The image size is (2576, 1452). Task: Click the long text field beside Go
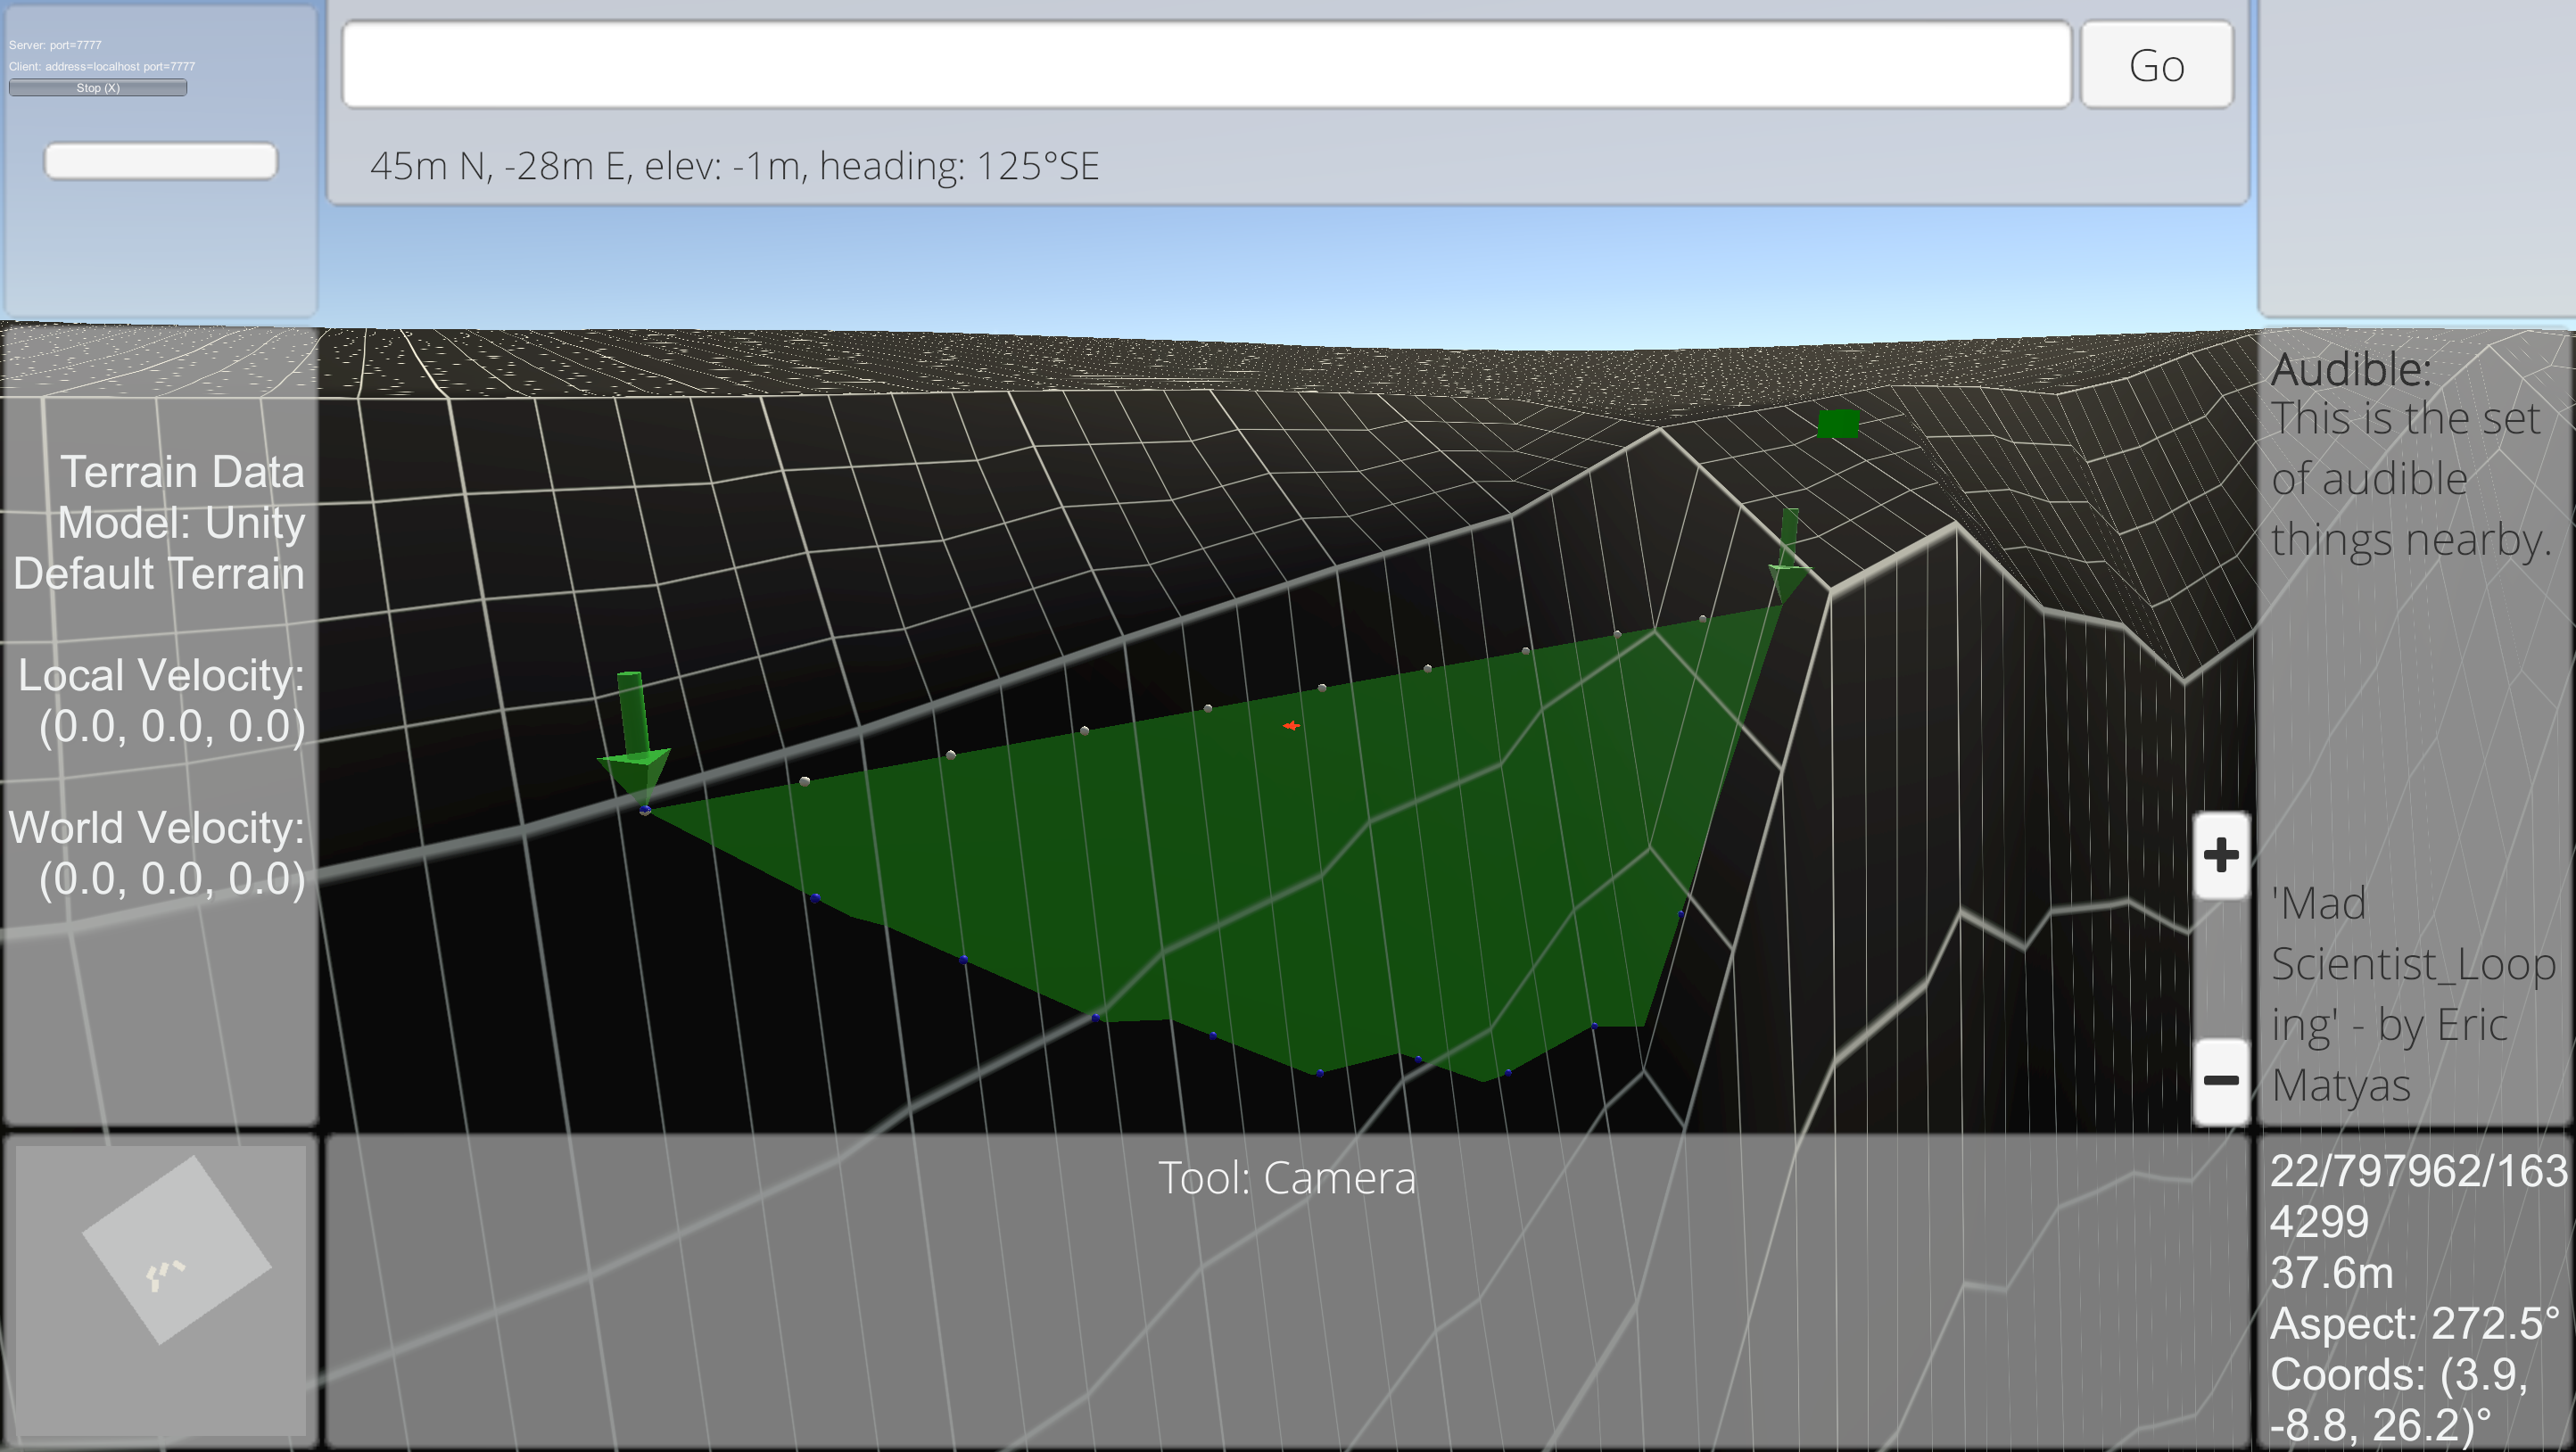[1205, 65]
